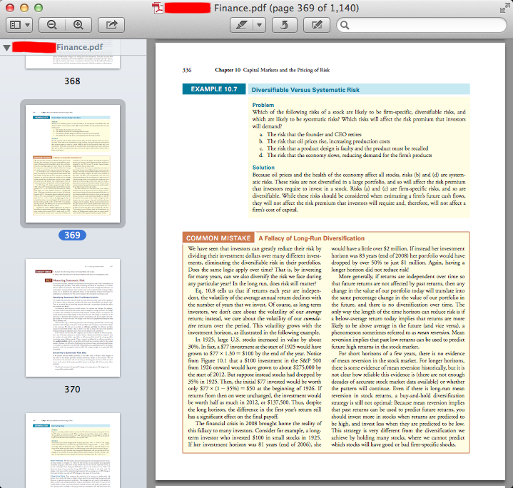Click the 370 page number label
This screenshot has width=513, height=488.
[72, 390]
